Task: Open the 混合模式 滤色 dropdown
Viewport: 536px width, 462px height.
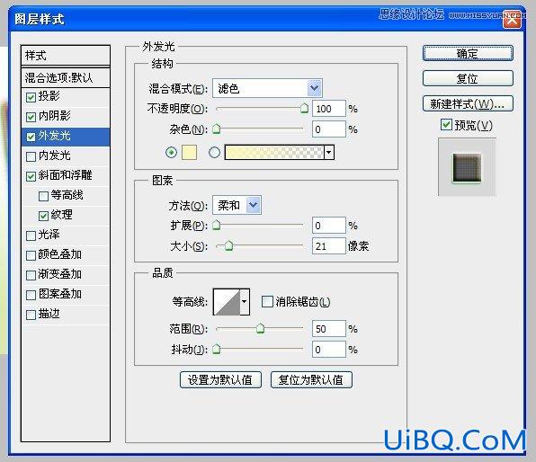Action: point(267,88)
